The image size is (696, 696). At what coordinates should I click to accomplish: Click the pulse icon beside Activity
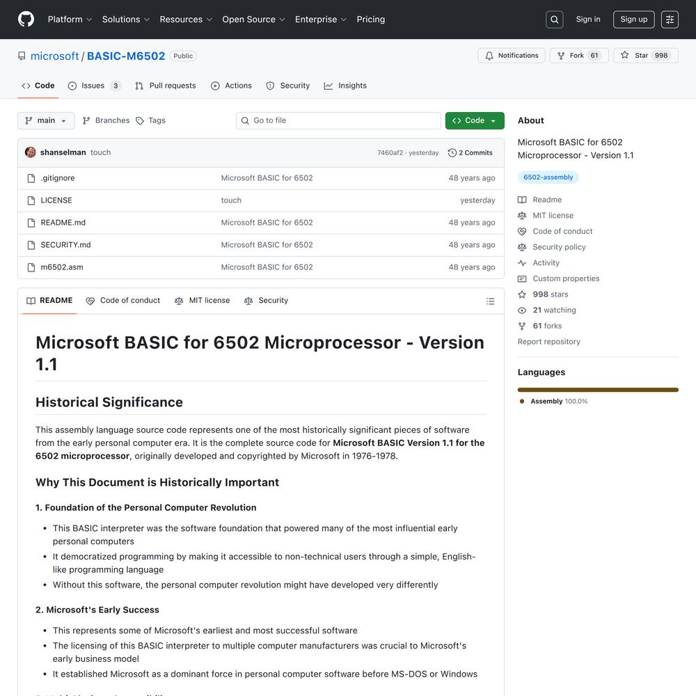point(522,263)
